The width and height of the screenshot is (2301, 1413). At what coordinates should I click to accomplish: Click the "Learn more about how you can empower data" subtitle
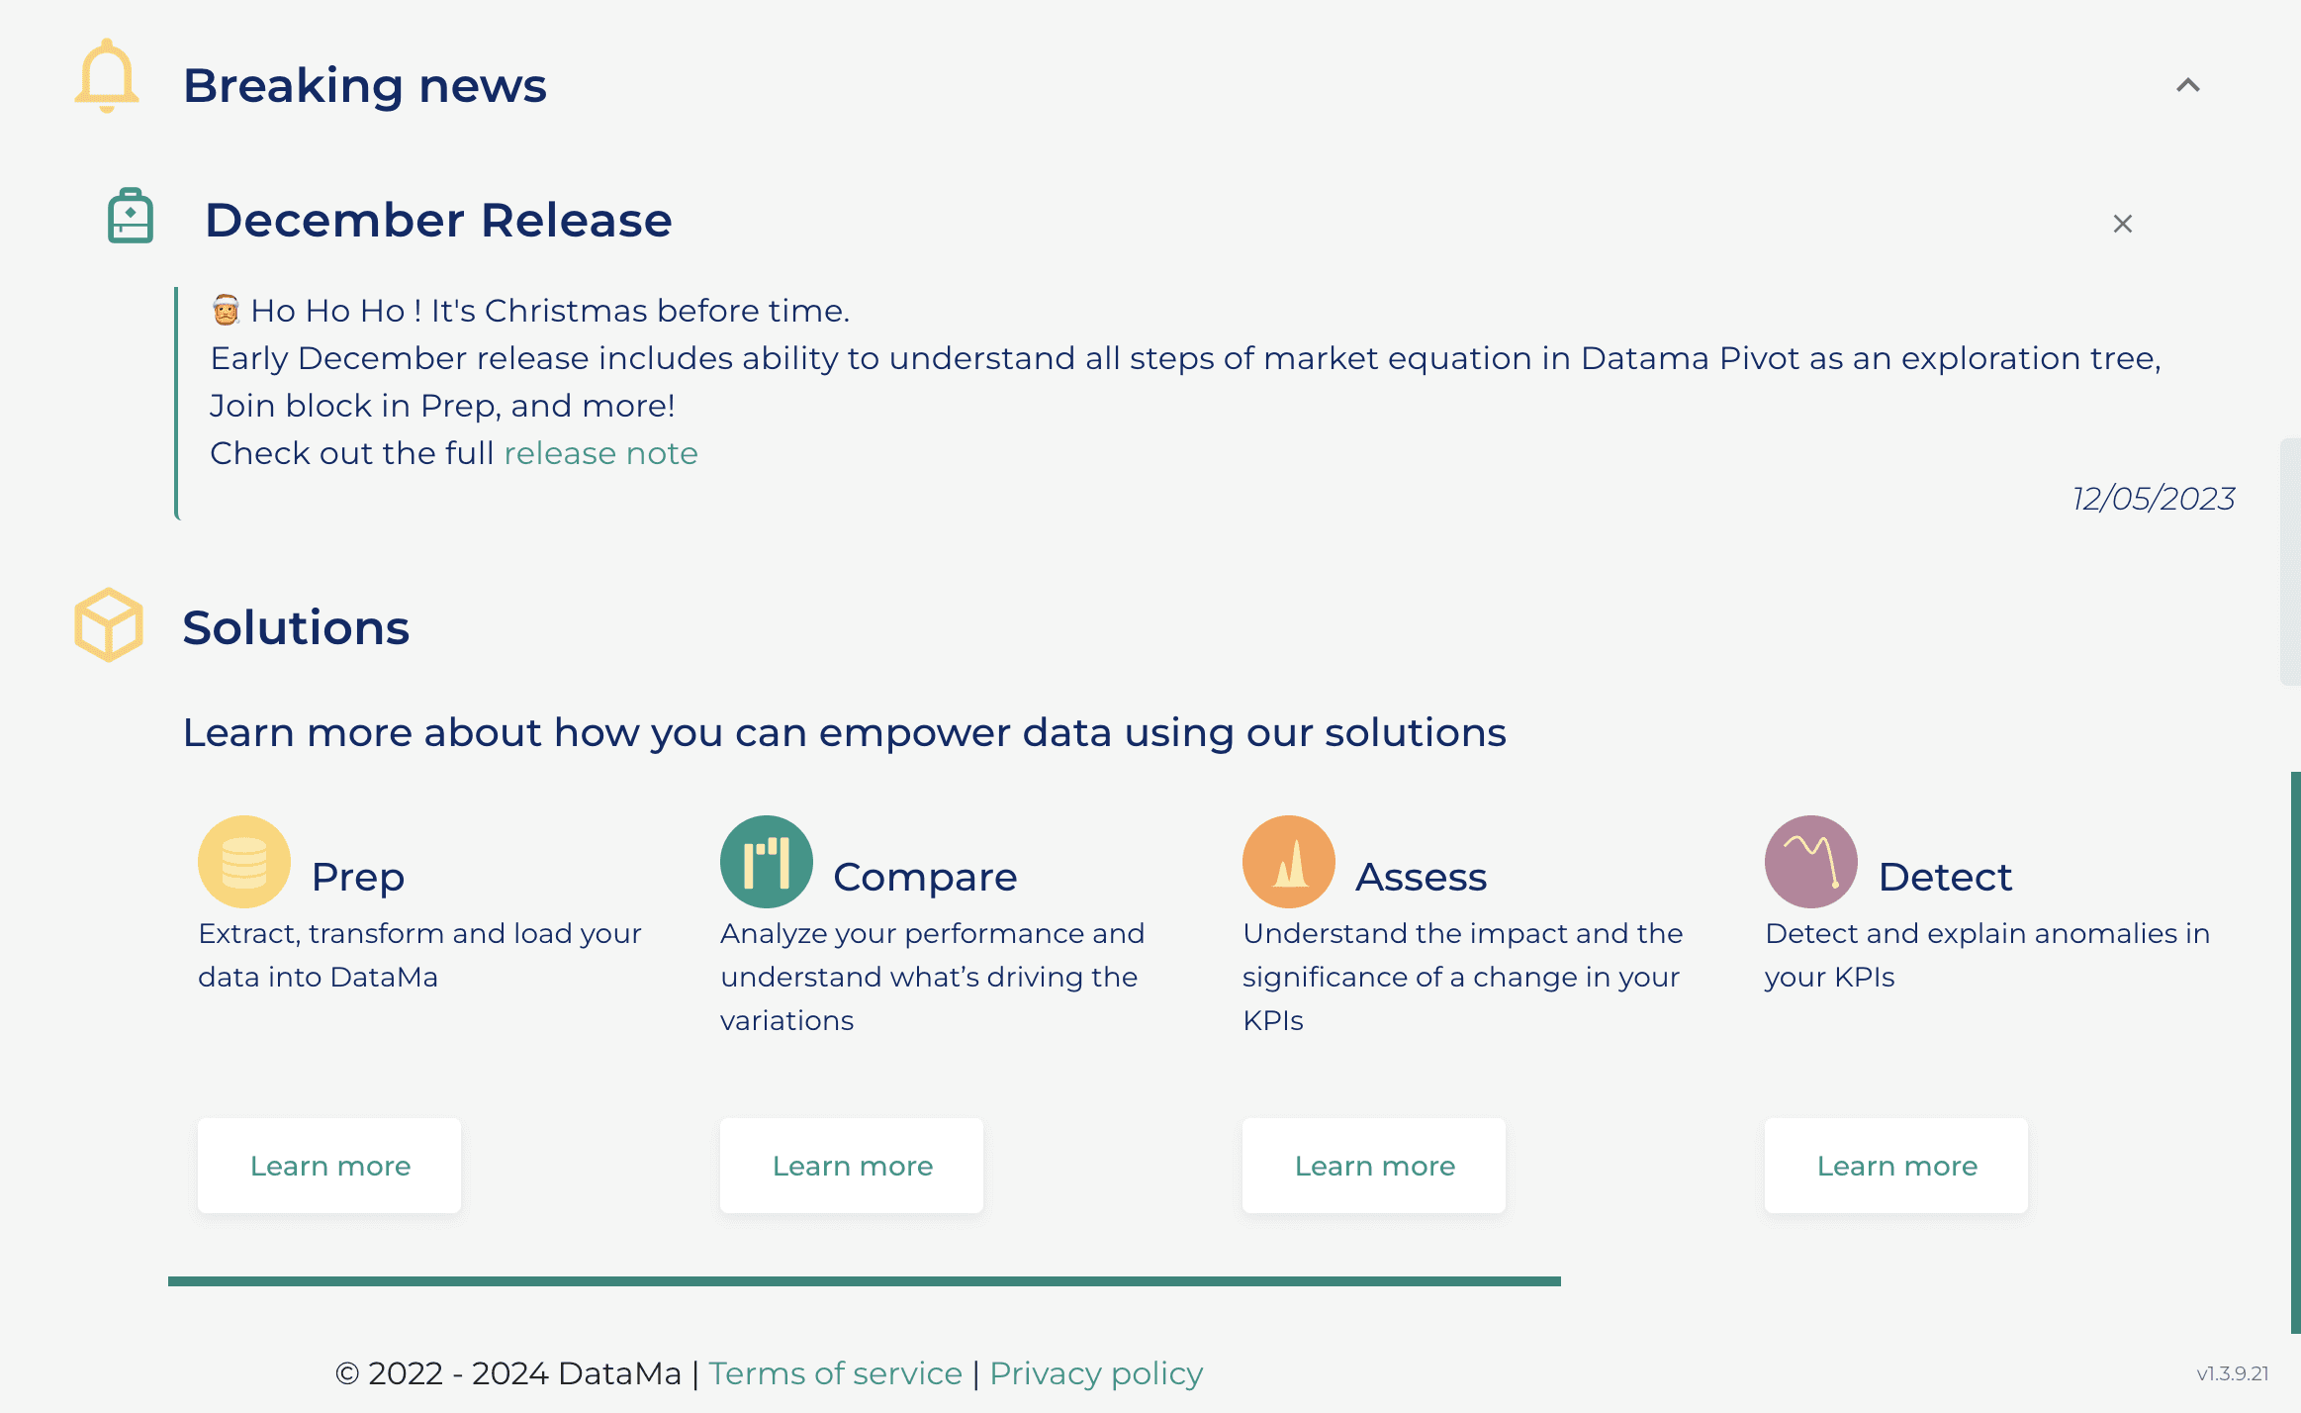pos(845,732)
